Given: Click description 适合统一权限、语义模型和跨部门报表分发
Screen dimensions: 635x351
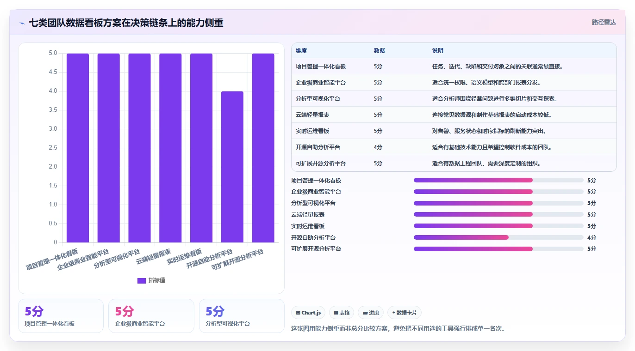Looking at the screenshot, I should point(486,83).
